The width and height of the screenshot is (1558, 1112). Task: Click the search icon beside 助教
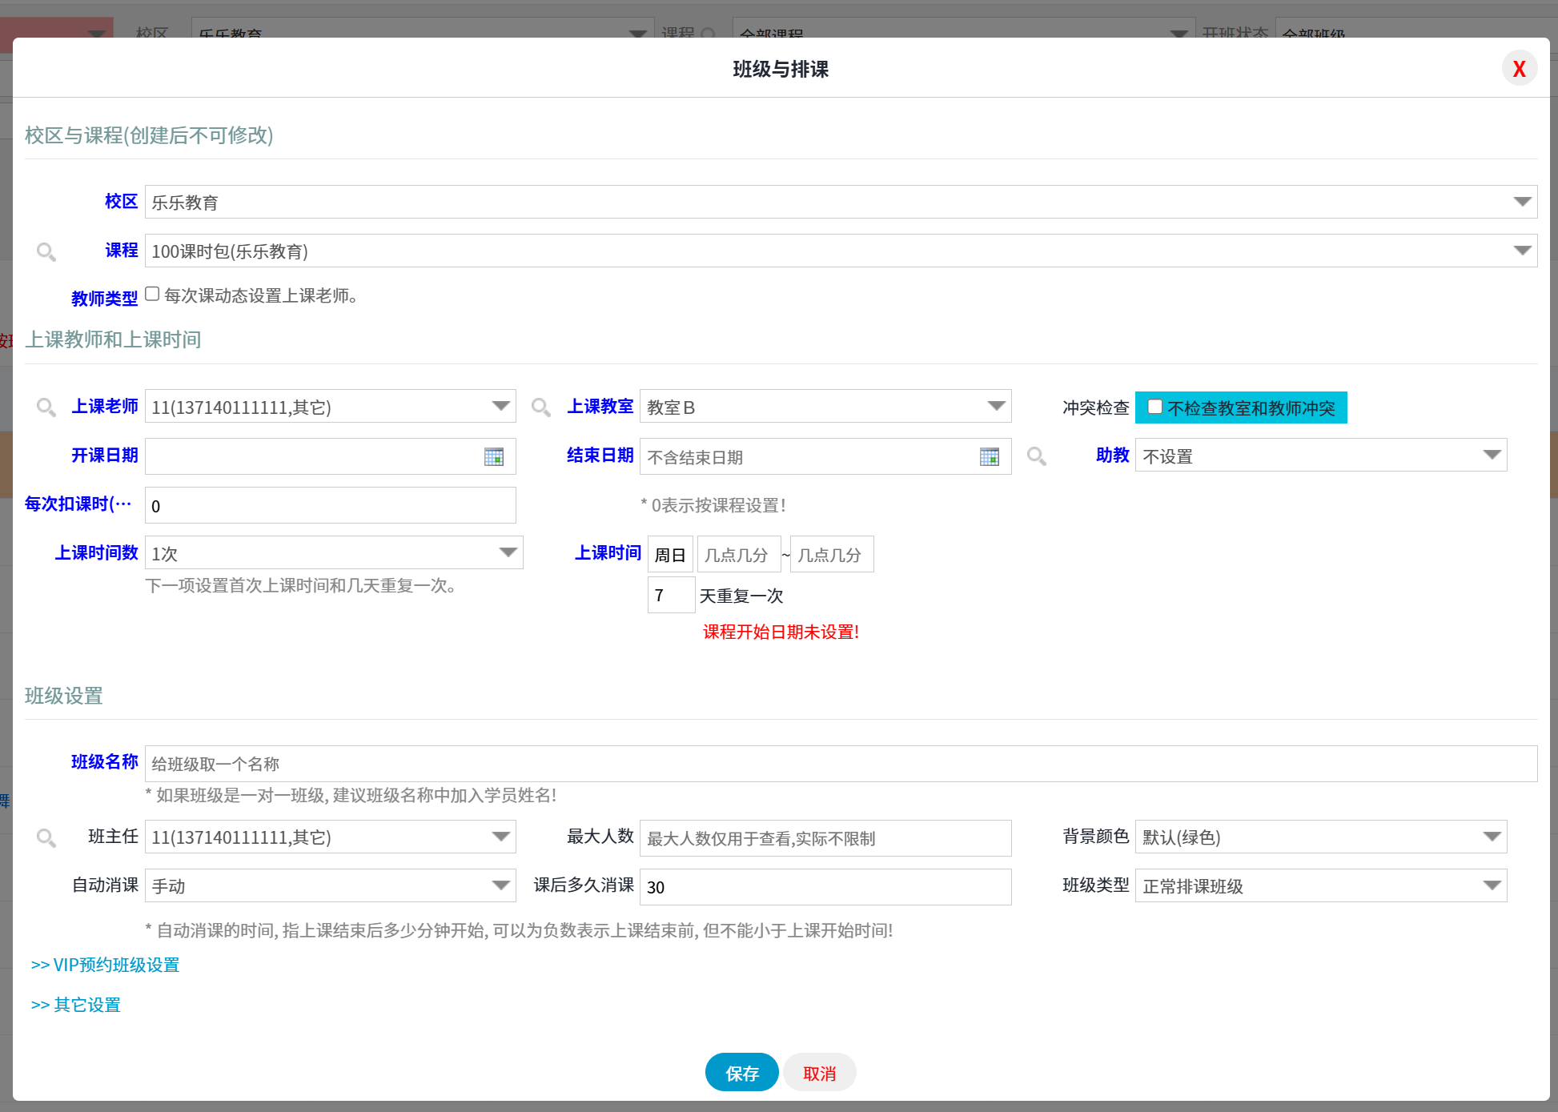(1037, 456)
